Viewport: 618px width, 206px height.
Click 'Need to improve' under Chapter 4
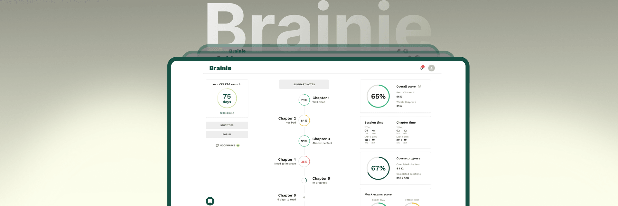pyautogui.click(x=285, y=164)
